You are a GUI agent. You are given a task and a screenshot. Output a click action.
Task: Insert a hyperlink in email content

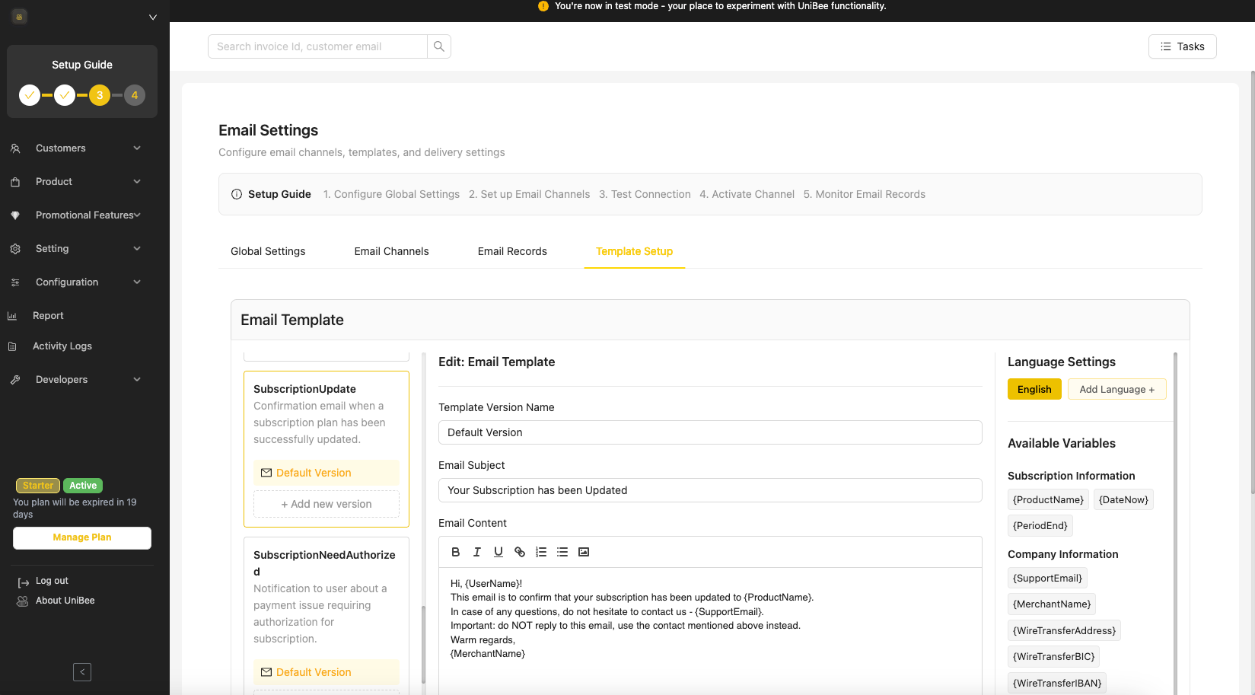(x=520, y=552)
